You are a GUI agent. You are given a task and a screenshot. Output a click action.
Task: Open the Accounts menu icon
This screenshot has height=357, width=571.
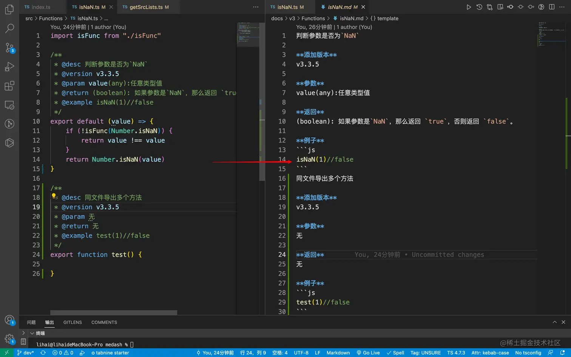(x=9, y=320)
